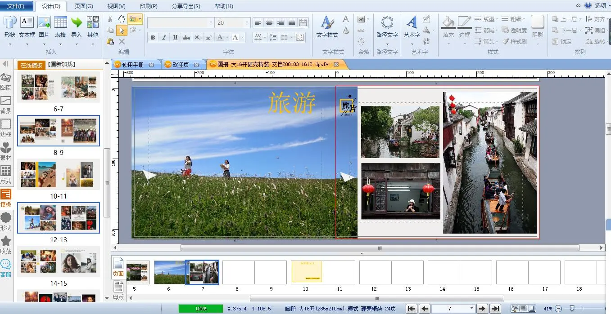611x314 pixels.
Task: Open the font size dropdown
Action: click(x=247, y=22)
